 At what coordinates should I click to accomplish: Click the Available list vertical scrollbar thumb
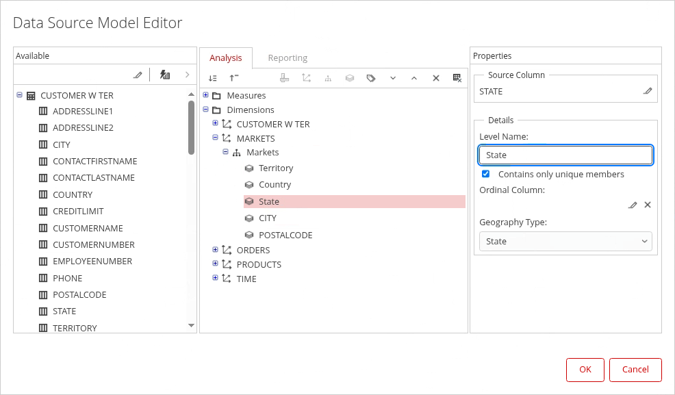point(191,128)
